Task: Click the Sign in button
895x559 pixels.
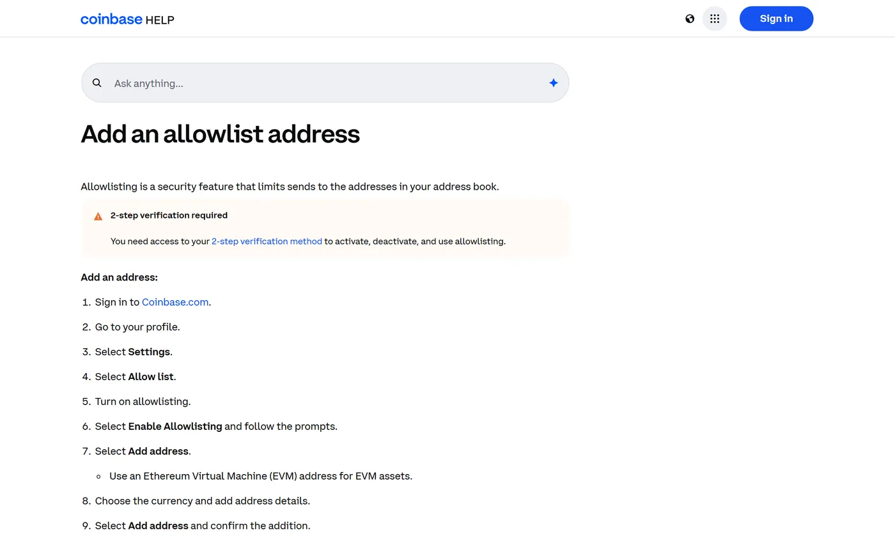Action: [776, 19]
